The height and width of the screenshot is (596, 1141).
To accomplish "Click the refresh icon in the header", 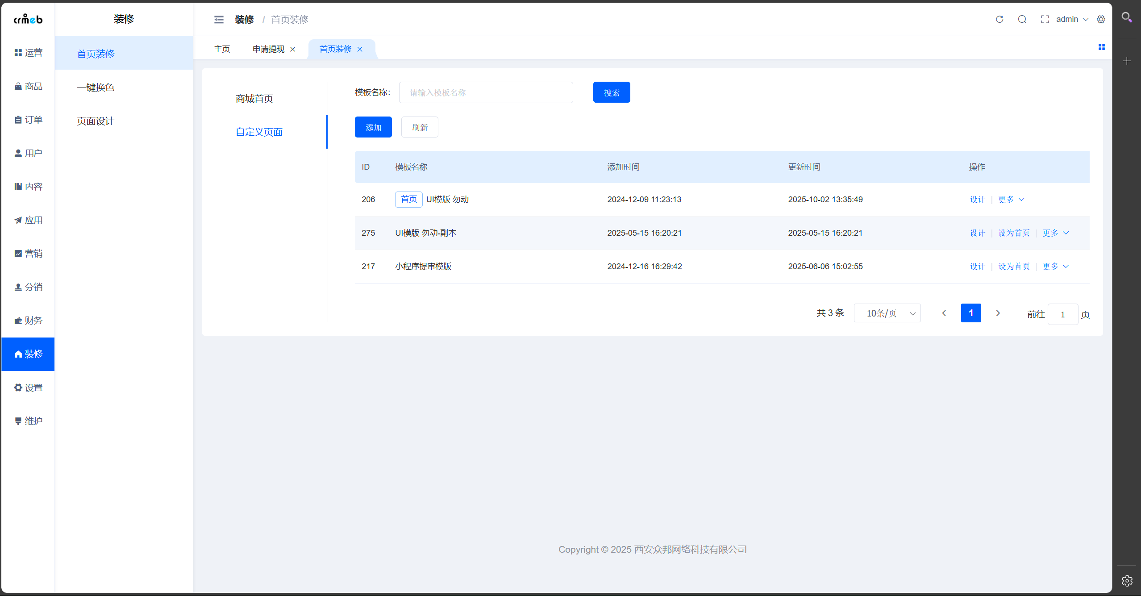I will 999,19.
